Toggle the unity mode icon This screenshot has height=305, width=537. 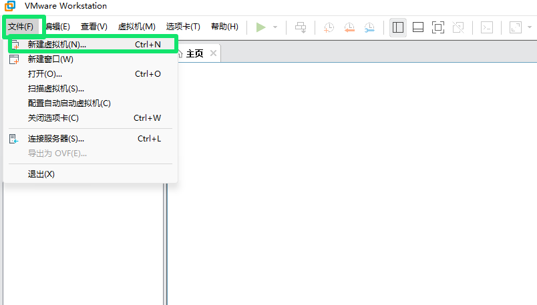coord(458,27)
